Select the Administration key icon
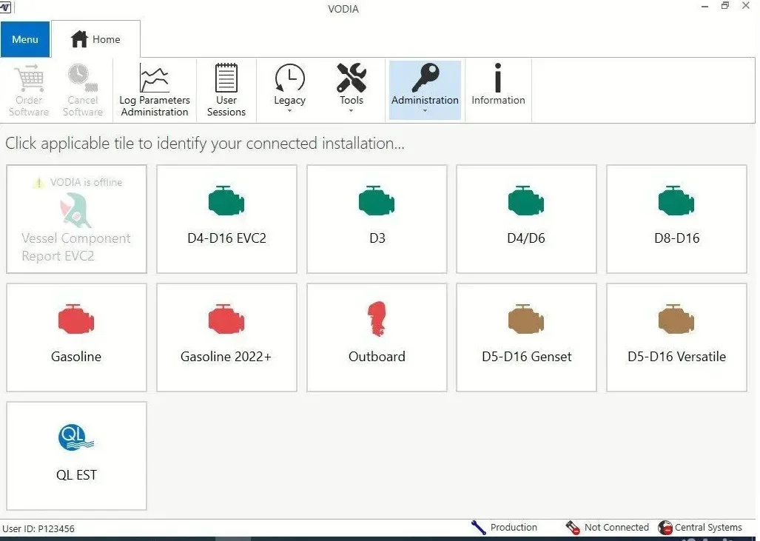 click(x=424, y=78)
